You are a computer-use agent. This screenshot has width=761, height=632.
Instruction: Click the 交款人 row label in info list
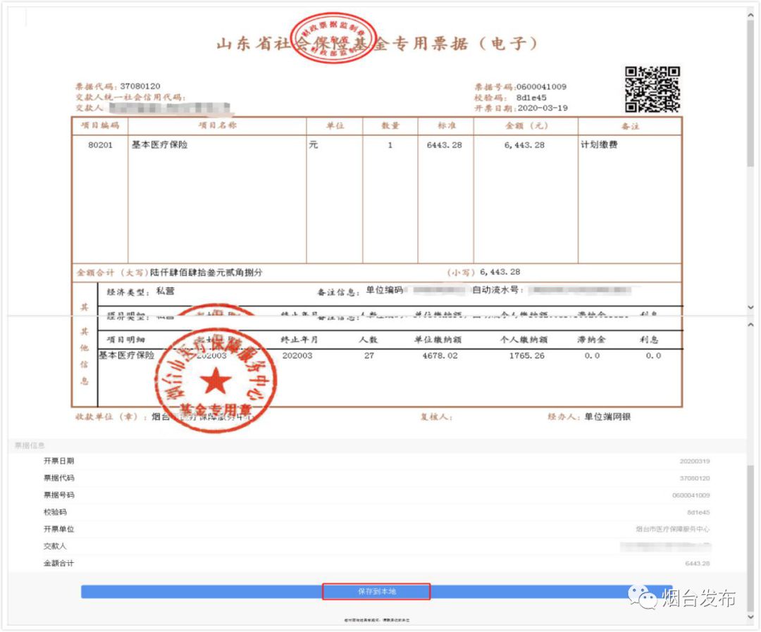(55, 545)
